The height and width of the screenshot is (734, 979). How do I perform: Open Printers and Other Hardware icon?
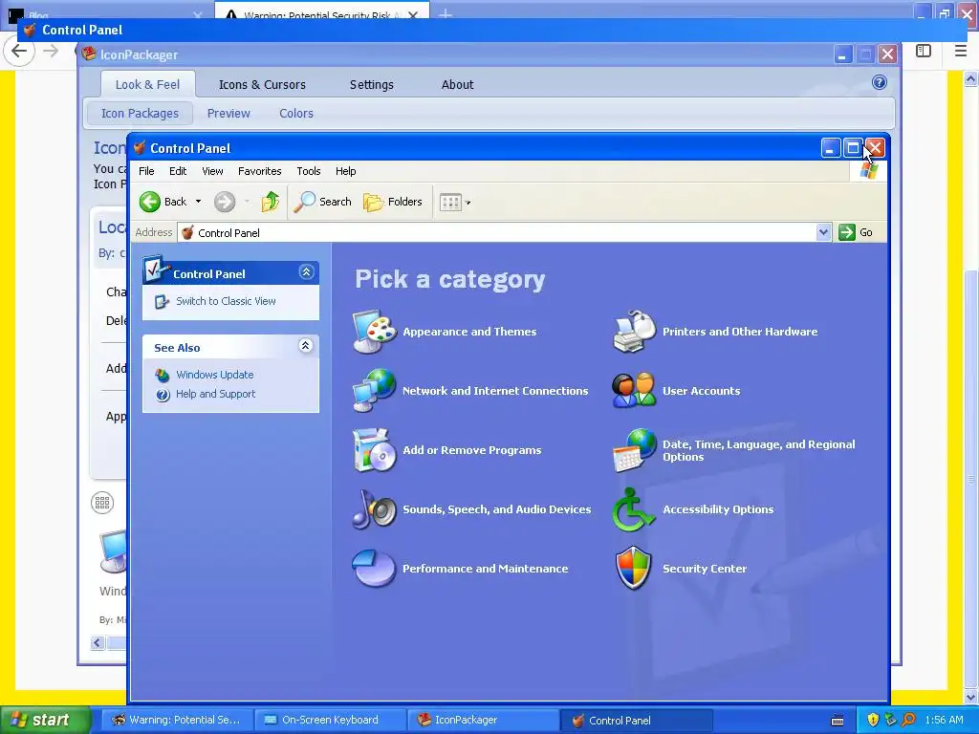tap(635, 331)
